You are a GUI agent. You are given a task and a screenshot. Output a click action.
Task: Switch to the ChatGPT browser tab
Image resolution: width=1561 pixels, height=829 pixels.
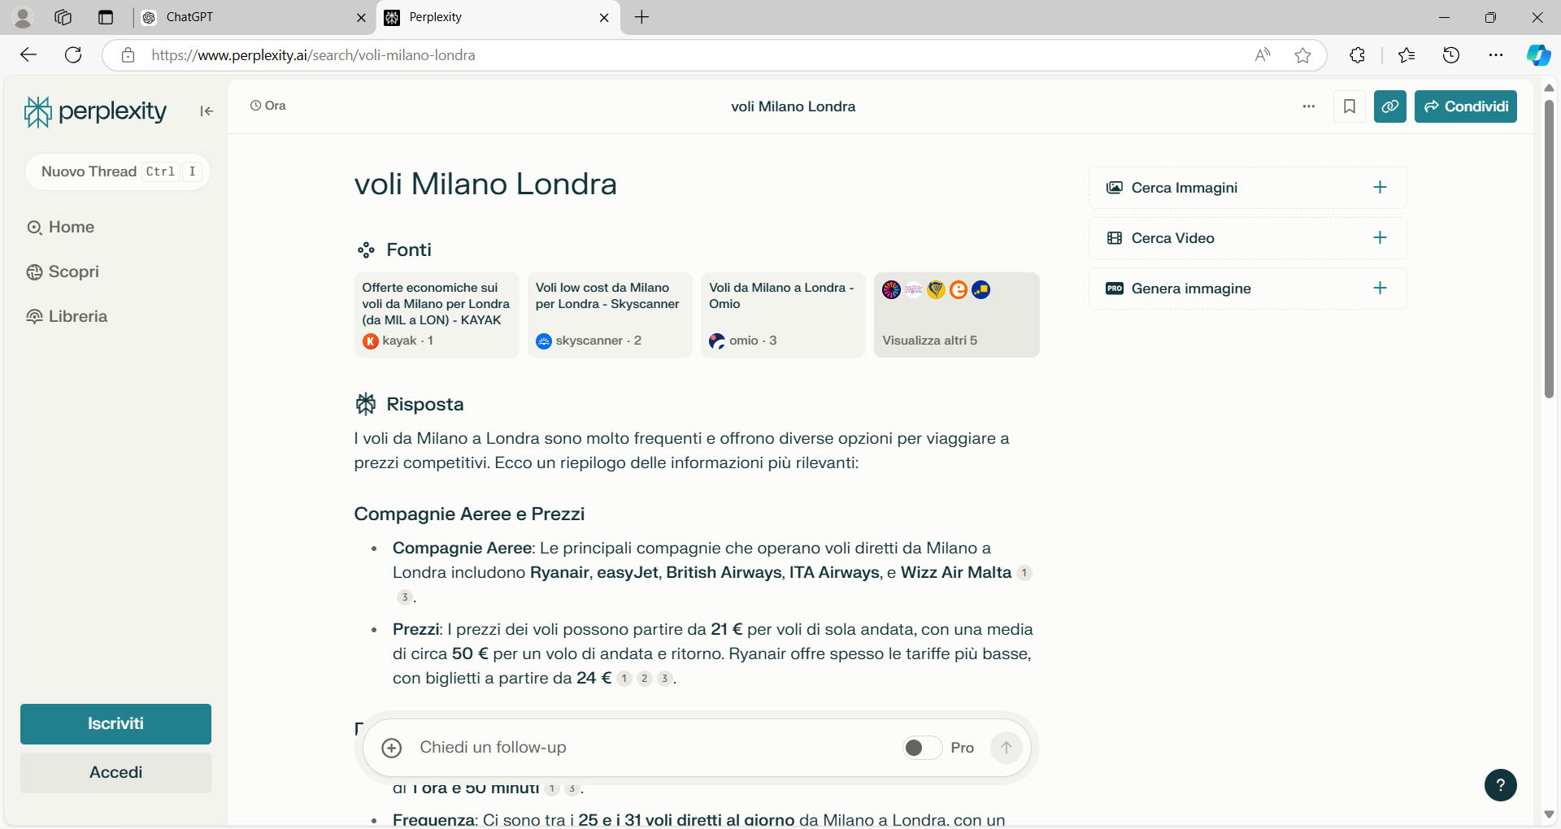point(252,17)
